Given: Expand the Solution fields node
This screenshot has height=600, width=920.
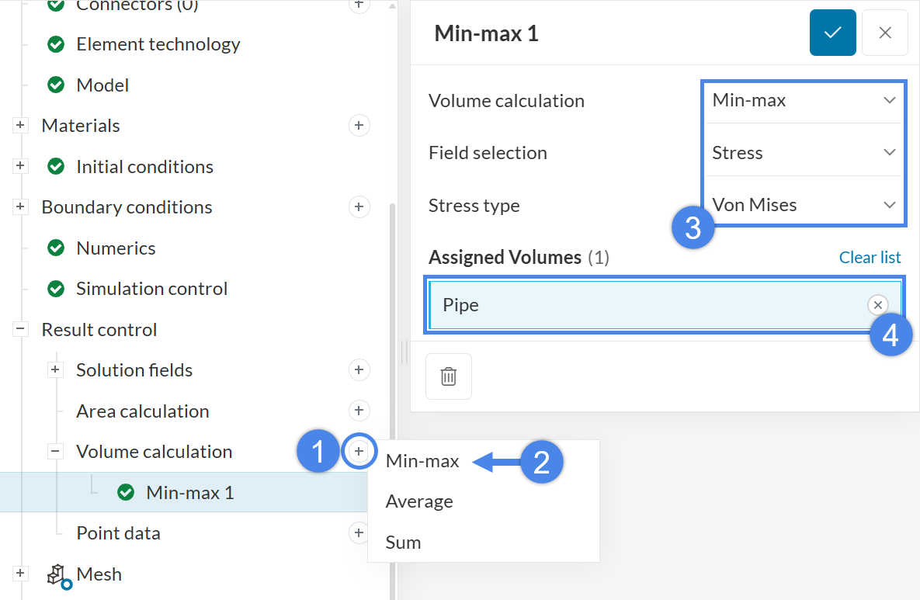Looking at the screenshot, I should point(55,370).
